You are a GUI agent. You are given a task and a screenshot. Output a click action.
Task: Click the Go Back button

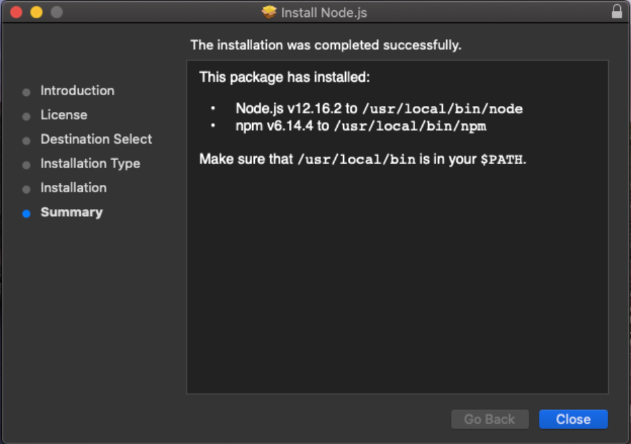tap(489, 420)
